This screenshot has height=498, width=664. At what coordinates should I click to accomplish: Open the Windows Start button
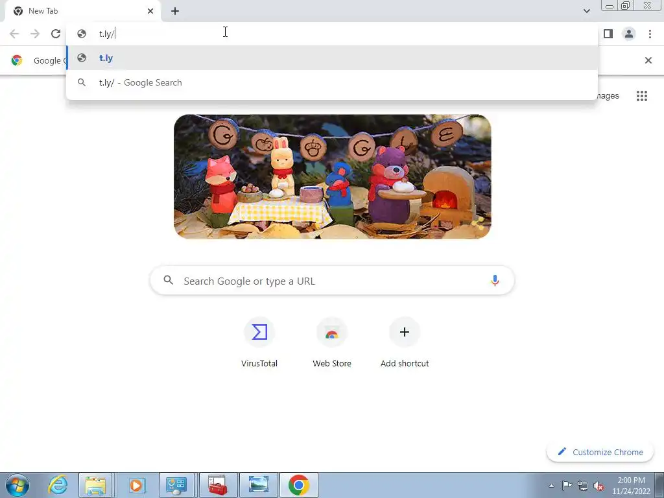(x=18, y=485)
